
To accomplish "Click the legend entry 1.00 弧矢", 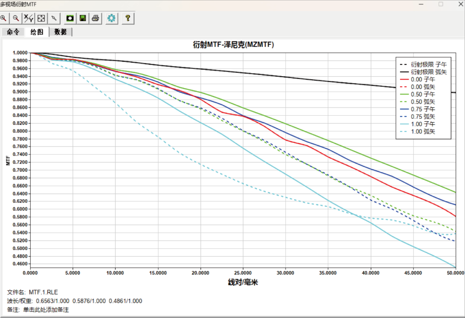I will (417, 131).
